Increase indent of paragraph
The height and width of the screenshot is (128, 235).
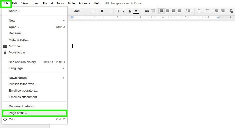[223, 11]
